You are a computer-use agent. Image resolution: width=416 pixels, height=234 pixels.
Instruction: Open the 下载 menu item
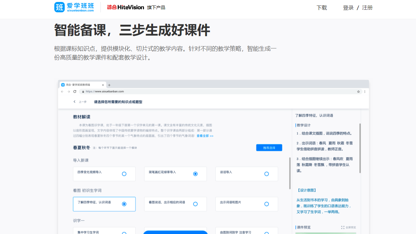321,7
